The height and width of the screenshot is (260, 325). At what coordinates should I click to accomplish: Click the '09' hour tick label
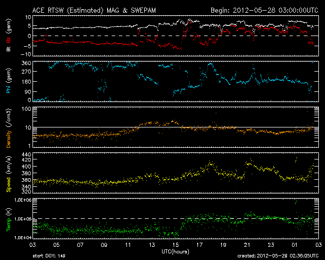(104, 245)
